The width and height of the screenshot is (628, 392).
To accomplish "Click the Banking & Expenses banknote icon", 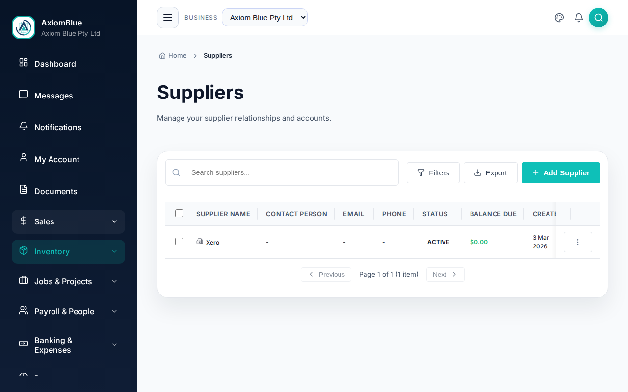I will pos(24,343).
